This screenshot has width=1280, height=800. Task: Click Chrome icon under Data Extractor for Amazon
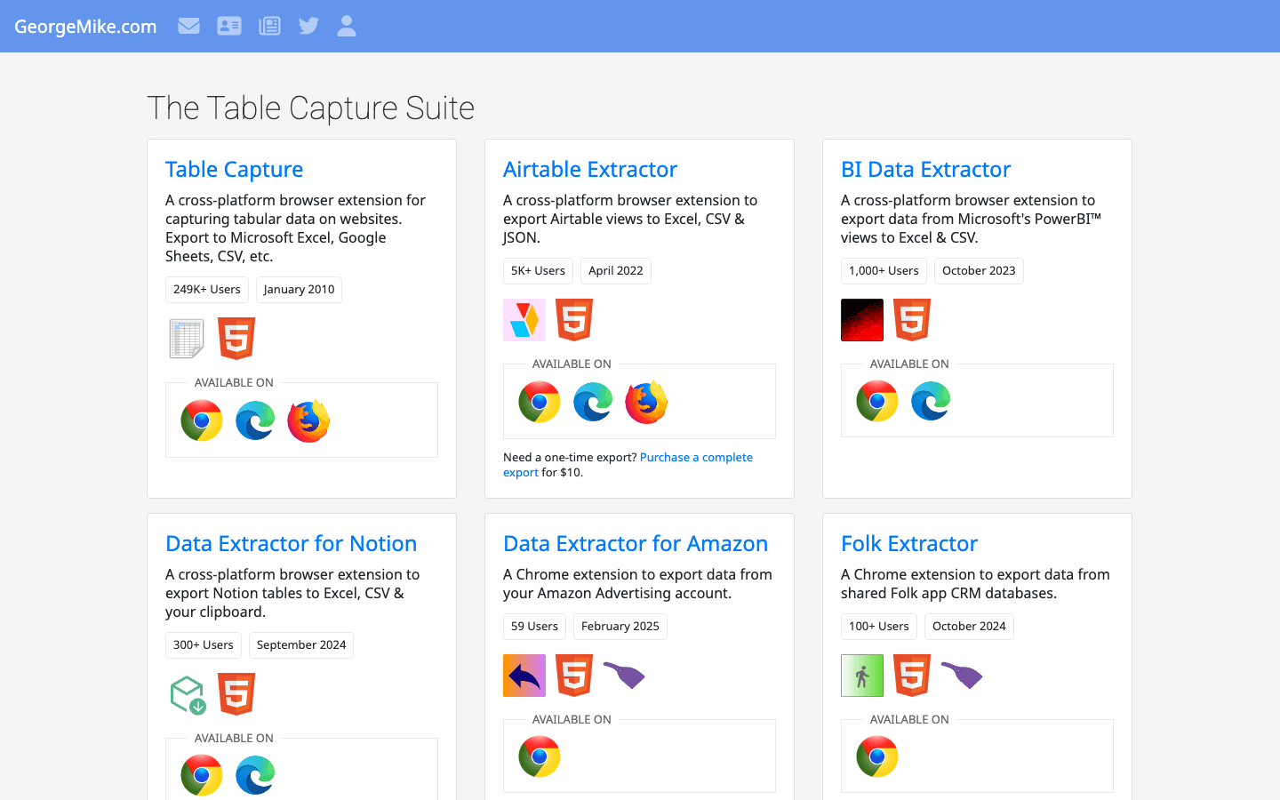(x=540, y=756)
